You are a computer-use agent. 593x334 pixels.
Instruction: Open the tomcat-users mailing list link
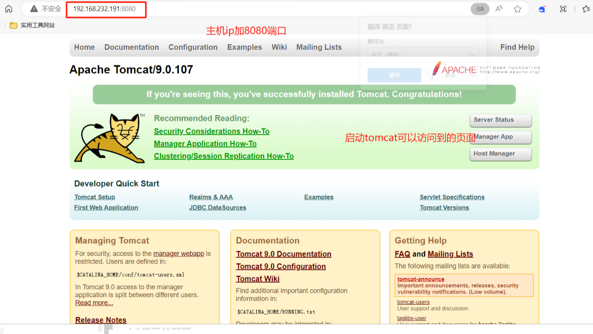pos(413,302)
